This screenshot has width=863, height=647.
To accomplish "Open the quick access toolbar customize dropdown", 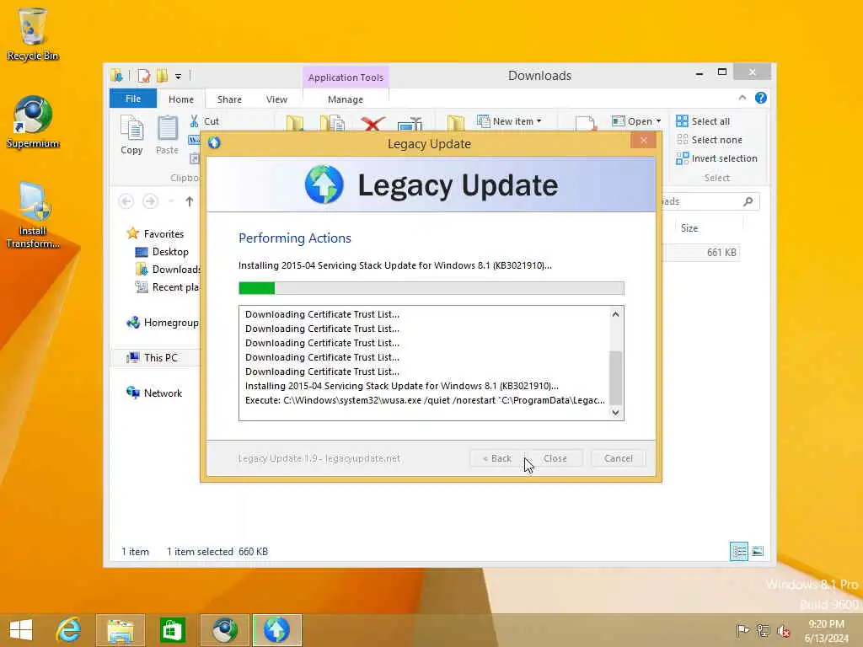I will [178, 76].
